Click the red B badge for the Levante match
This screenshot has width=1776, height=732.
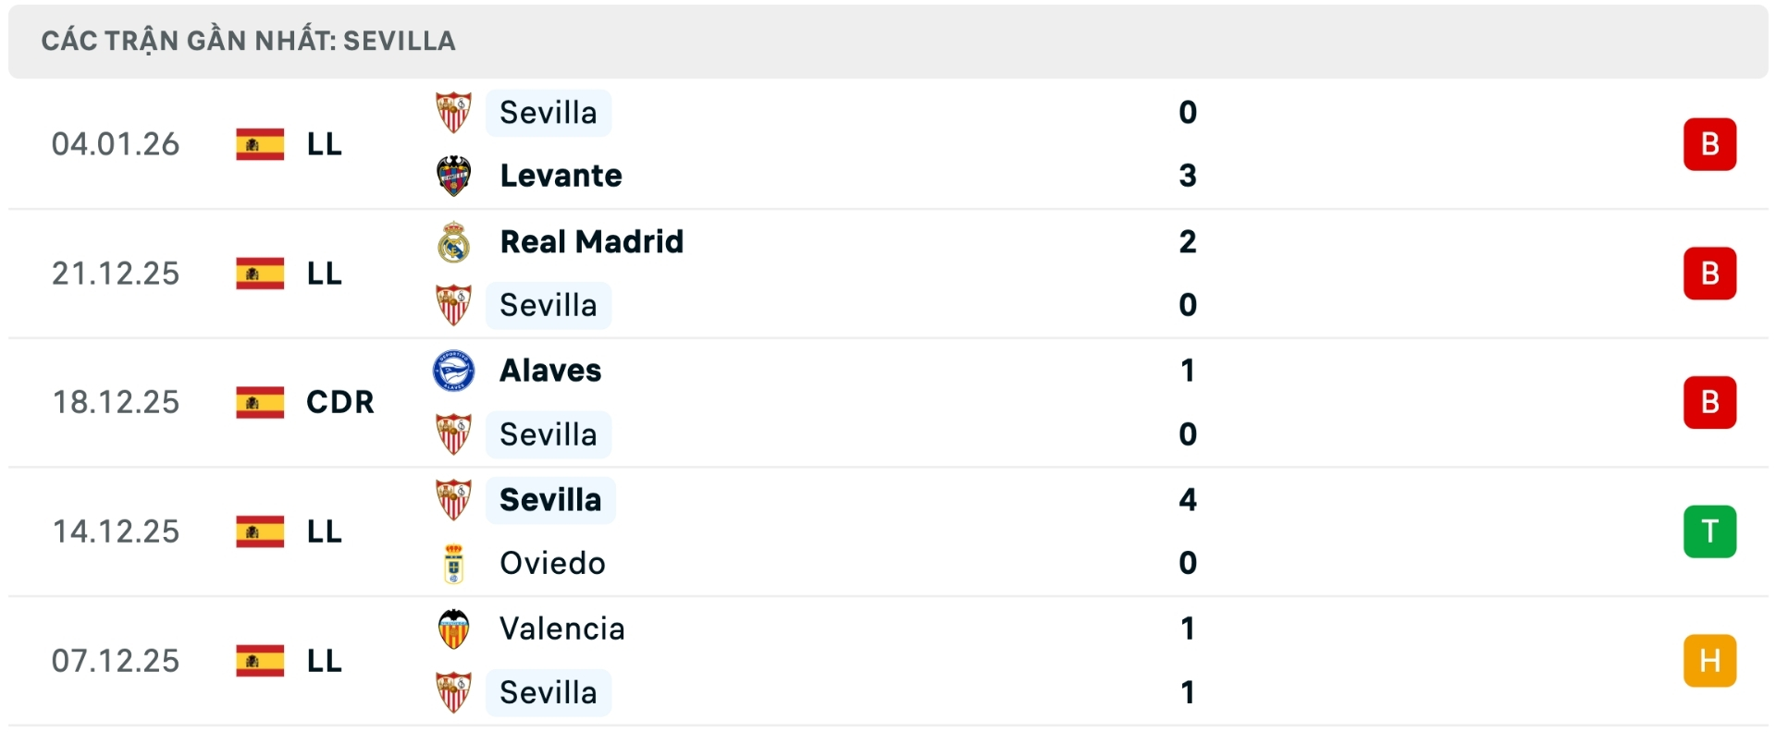click(1709, 143)
